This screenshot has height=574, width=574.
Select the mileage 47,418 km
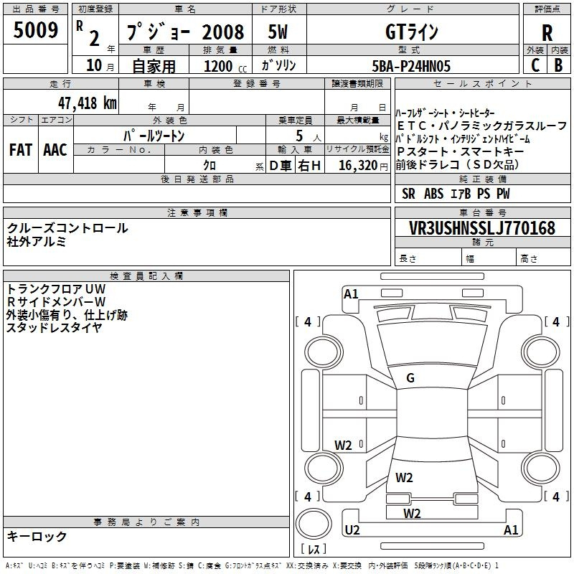coord(88,103)
